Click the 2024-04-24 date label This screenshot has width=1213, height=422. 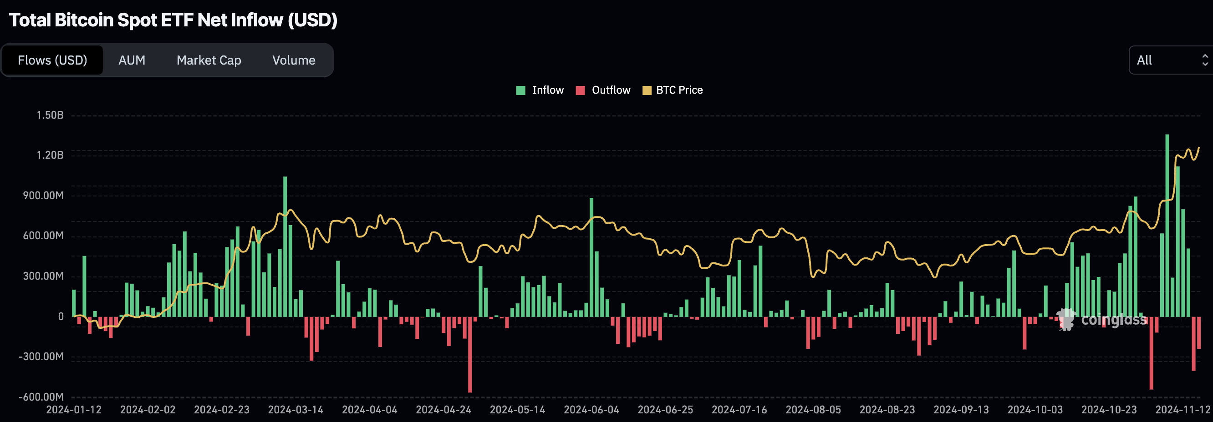pos(443,410)
